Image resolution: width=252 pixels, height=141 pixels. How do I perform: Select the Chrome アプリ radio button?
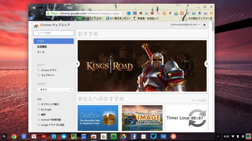click(x=39, y=70)
